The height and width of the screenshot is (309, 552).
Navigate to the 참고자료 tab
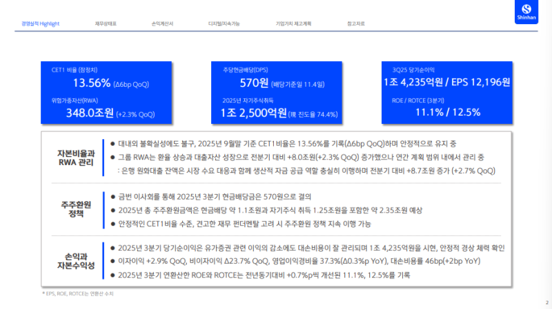coord(356,23)
